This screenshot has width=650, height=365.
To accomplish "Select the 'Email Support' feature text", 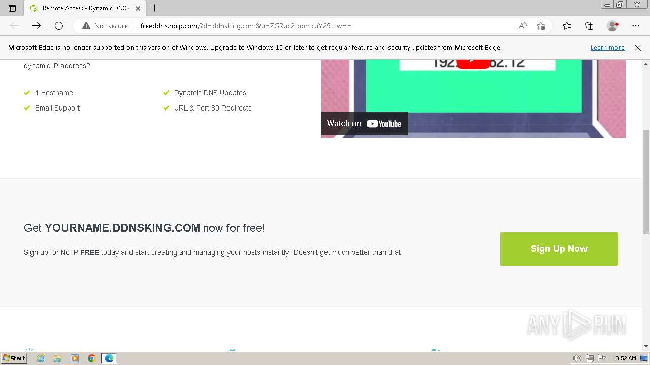I will (x=57, y=108).
